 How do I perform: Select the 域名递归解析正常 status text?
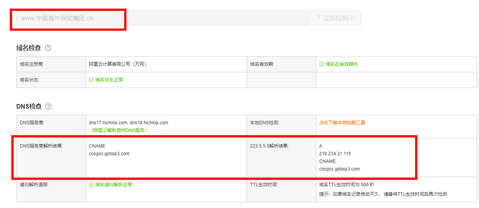pos(114,185)
